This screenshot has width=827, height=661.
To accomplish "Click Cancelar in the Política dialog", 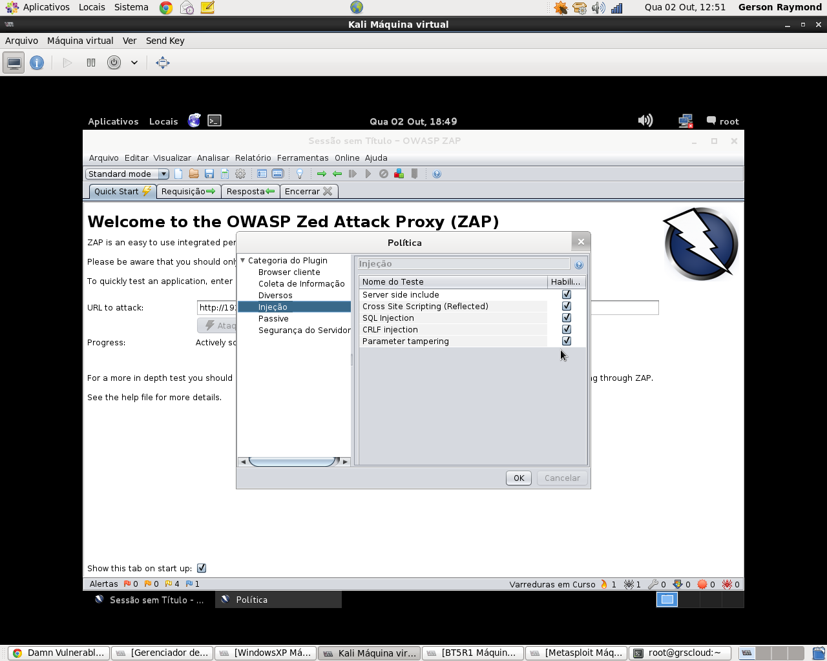I will (562, 478).
